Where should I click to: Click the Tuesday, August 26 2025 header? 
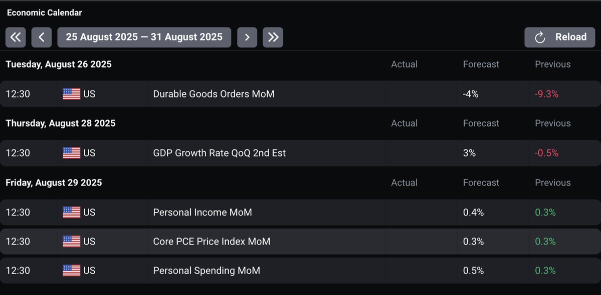(x=59, y=64)
